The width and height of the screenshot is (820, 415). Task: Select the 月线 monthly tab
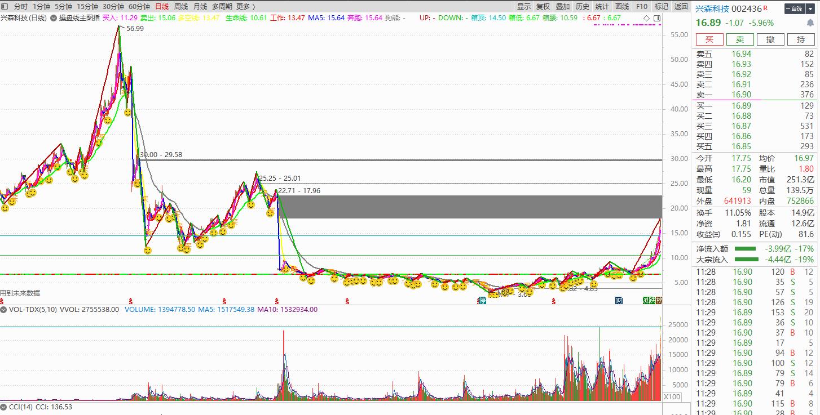200,7
